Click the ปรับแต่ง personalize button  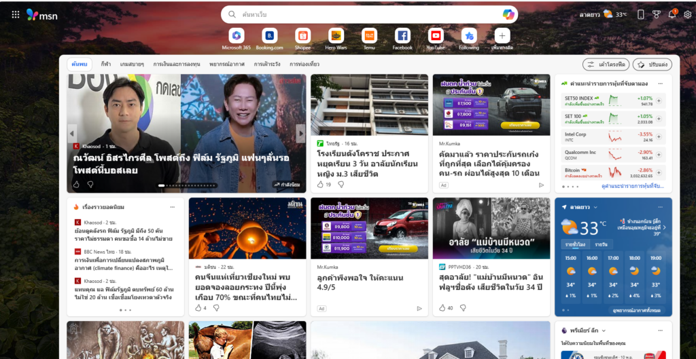tap(652, 64)
